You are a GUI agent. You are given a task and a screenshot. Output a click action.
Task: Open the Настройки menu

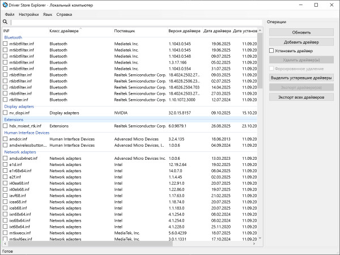coord(28,13)
